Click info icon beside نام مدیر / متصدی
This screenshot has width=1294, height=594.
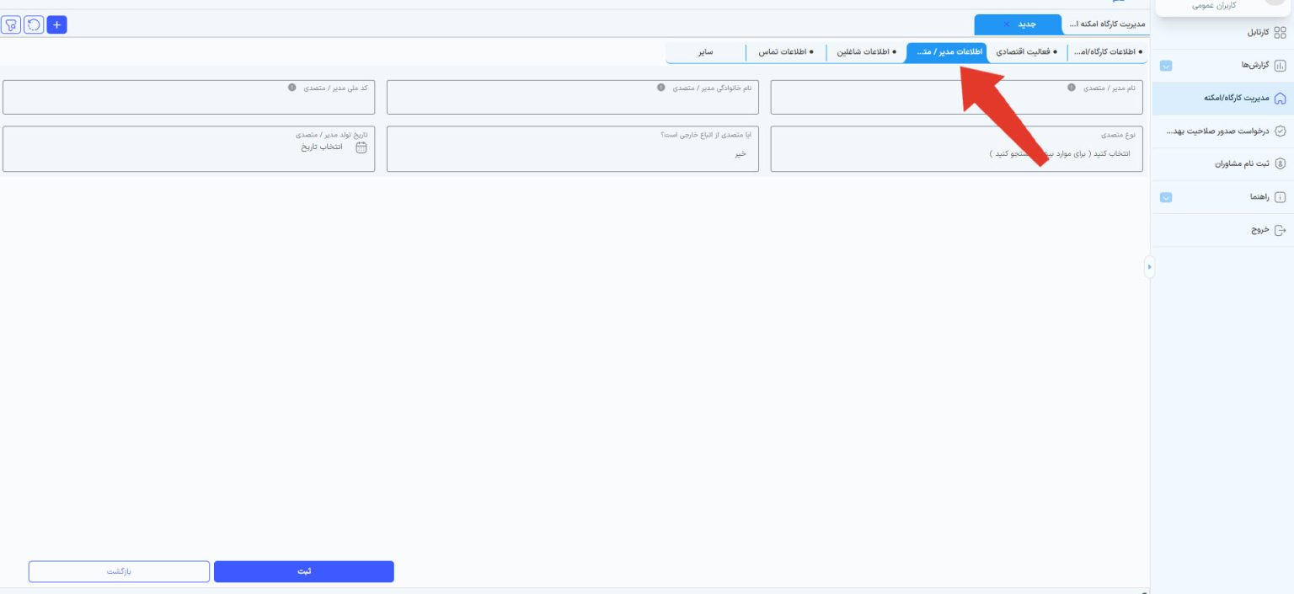(1072, 87)
